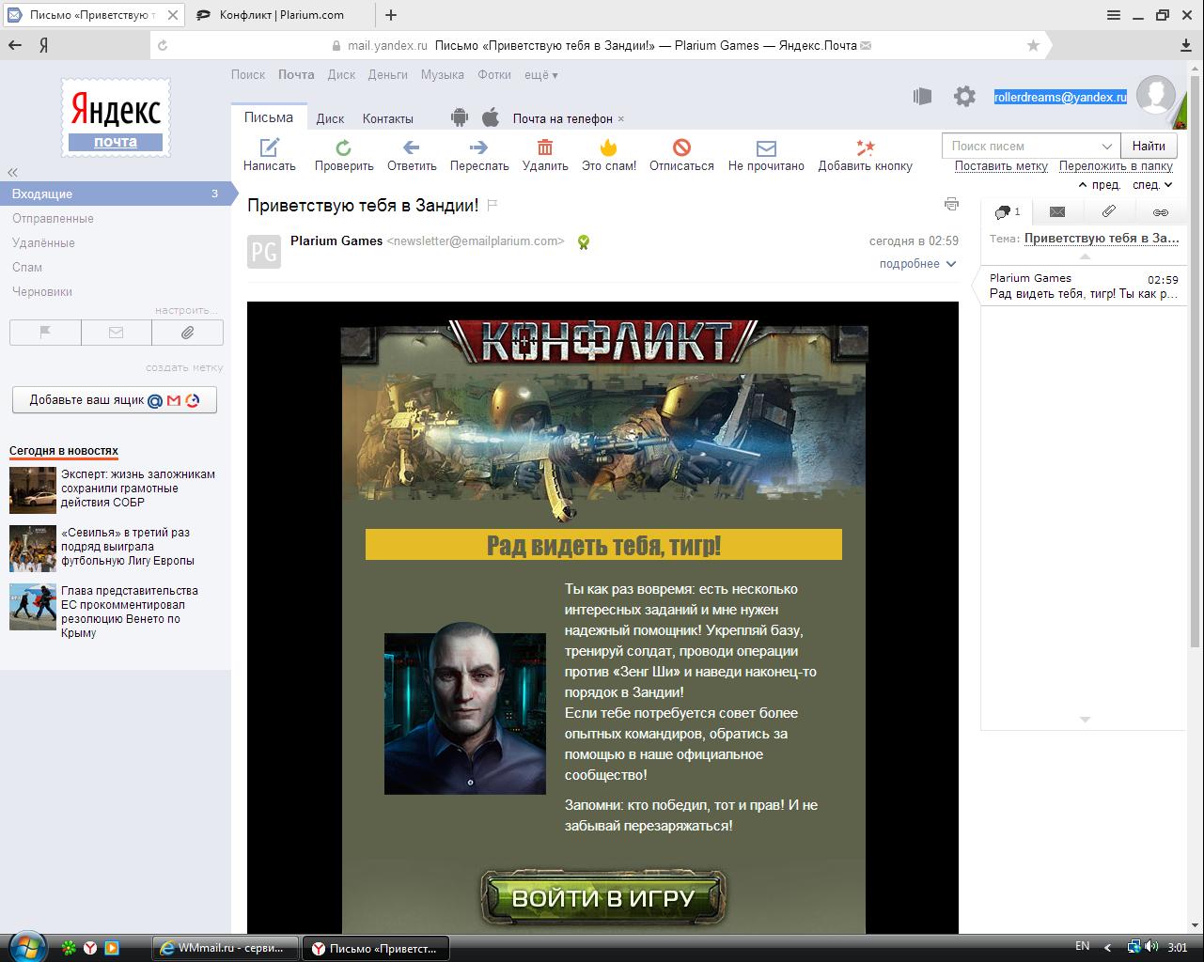Open browser downloads arrow icon
Viewport: 1204px width, 962px height.
1186,45
